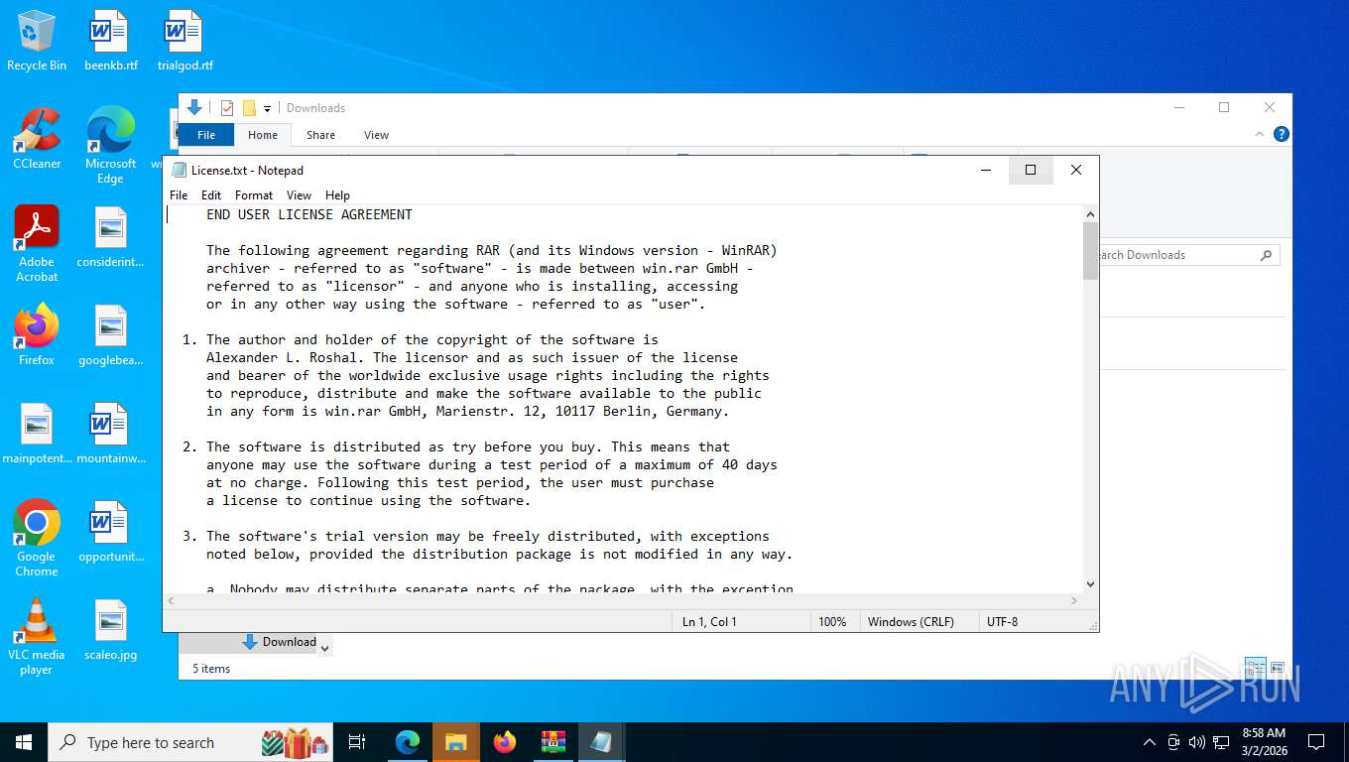This screenshot has height=762, width=1349.
Task: Open the Recycle Bin desktop icon
Action: coord(37,41)
